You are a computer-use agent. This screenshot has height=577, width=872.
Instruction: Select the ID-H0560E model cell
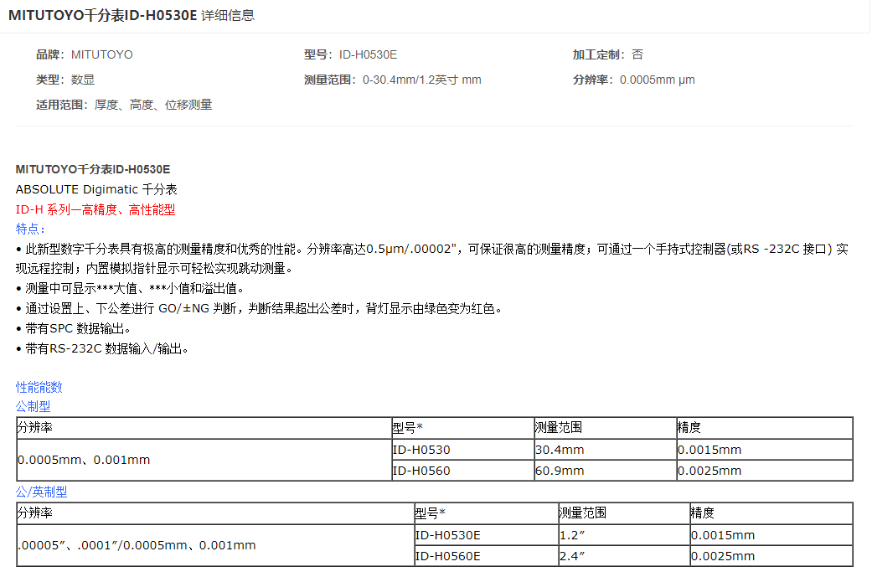point(448,556)
